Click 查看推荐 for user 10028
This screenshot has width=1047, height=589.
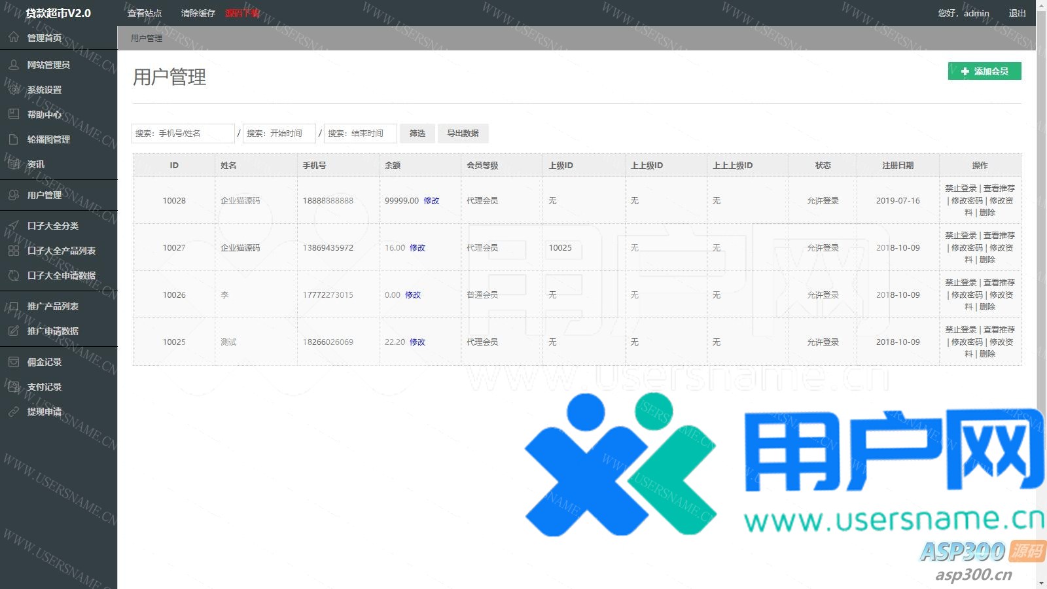tap(999, 188)
